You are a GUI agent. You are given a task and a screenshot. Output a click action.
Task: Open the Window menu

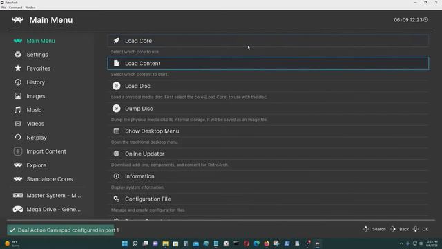coord(30,8)
